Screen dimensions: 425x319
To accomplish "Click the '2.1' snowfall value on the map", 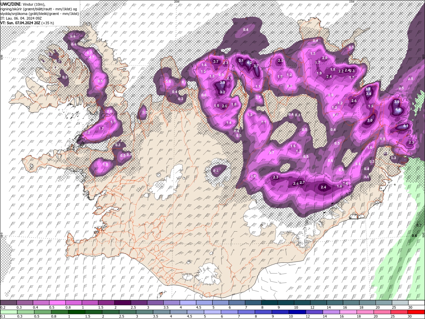I will tap(229, 78).
